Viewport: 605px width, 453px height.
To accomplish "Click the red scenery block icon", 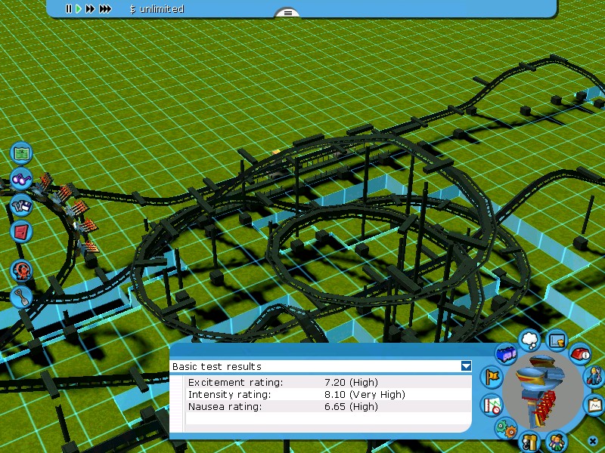I will tap(21, 232).
